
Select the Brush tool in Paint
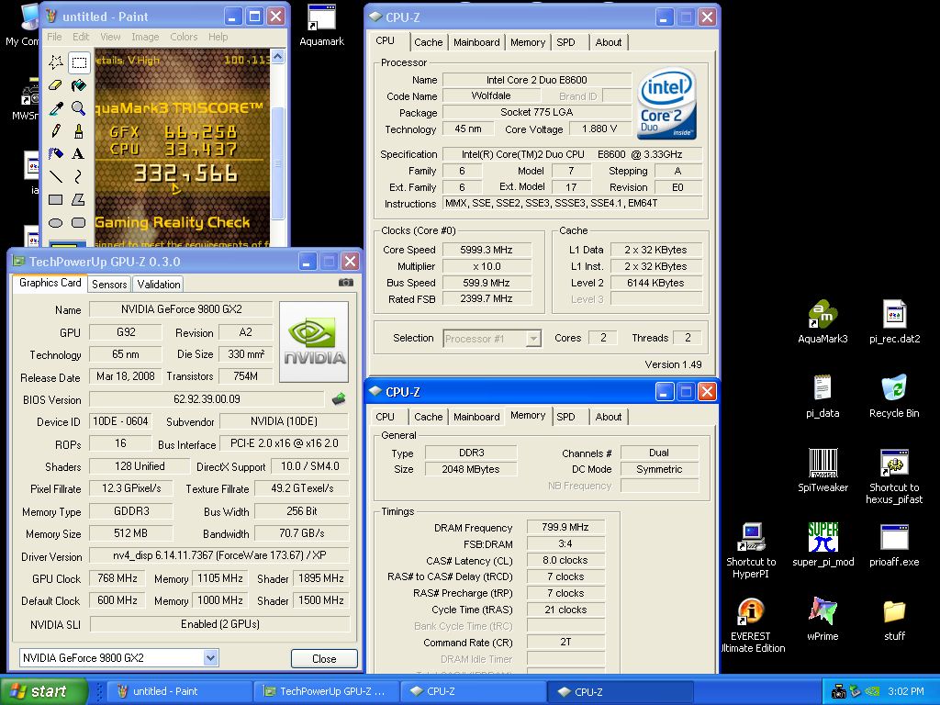[79, 130]
